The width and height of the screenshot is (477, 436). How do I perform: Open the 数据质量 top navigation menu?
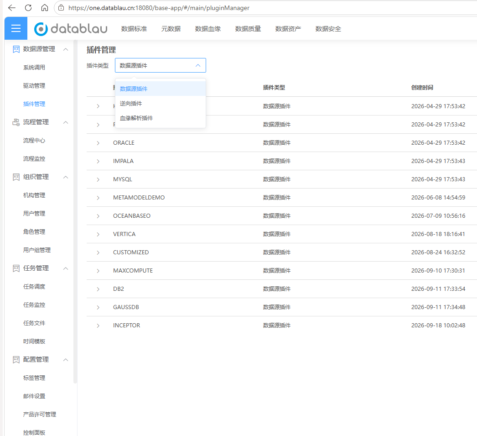(x=248, y=29)
